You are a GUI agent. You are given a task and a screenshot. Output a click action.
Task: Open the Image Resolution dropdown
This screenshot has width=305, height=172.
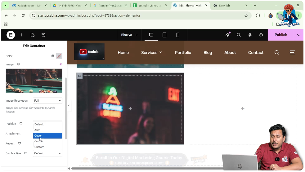click(47, 101)
